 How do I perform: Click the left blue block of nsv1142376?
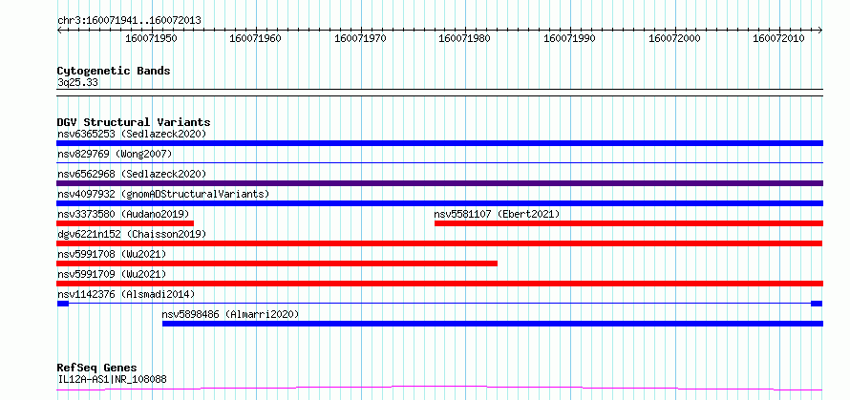click(x=63, y=304)
